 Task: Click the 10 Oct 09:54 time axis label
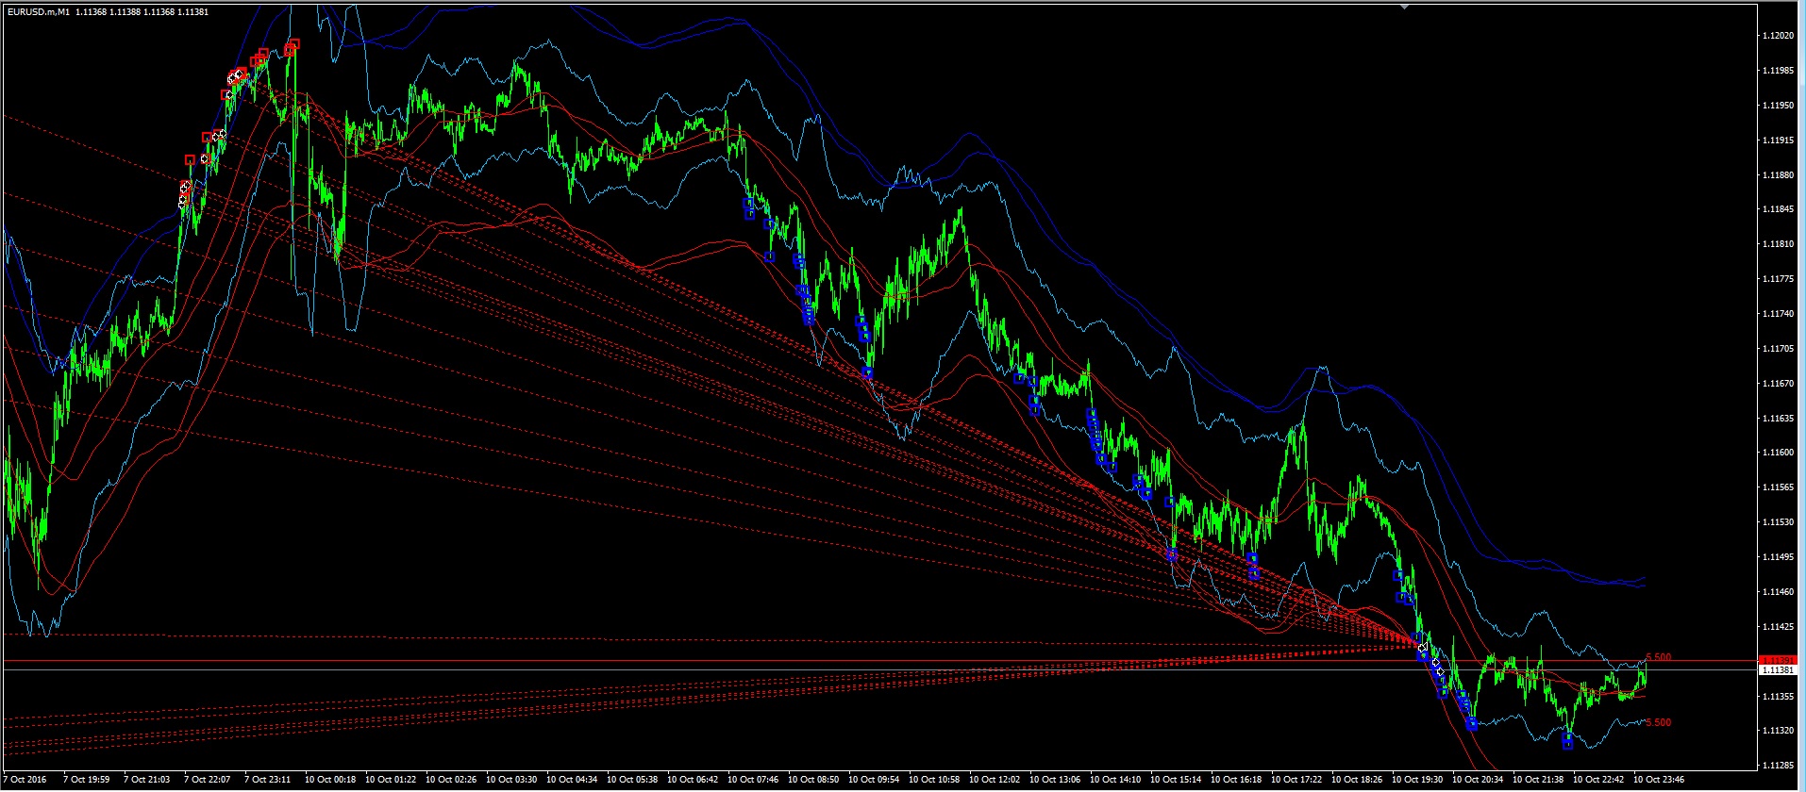pos(874,780)
